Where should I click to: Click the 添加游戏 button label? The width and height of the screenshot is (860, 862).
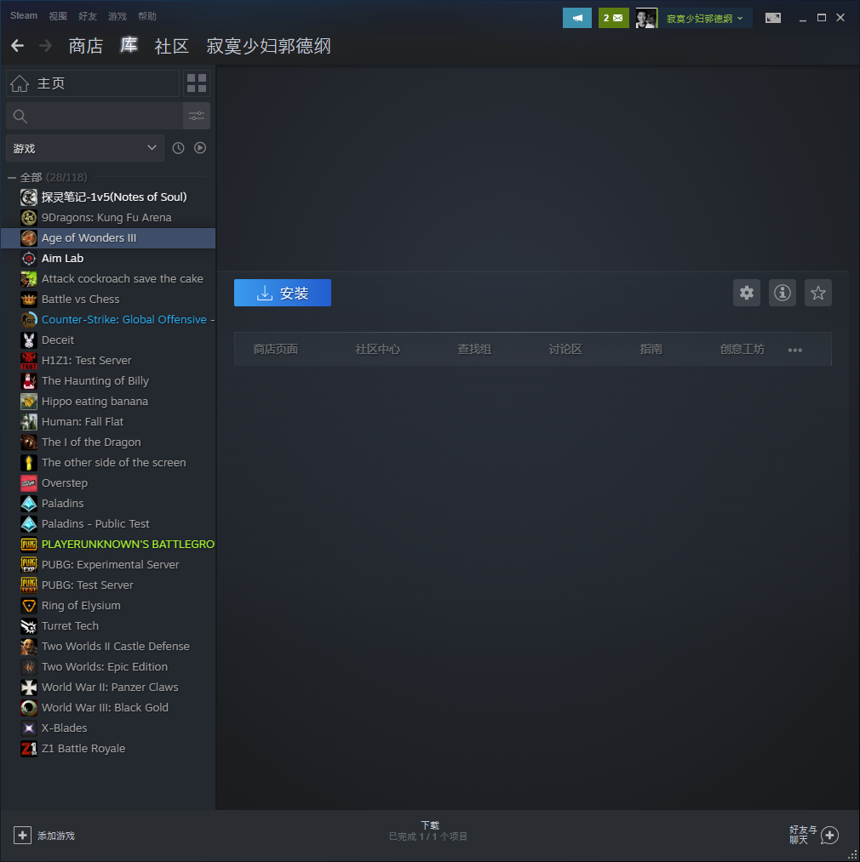pyautogui.click(x=56, y=836)
